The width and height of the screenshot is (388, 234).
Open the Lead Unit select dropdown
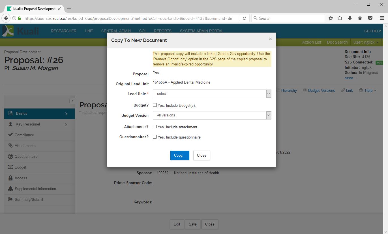click(212, 94)
